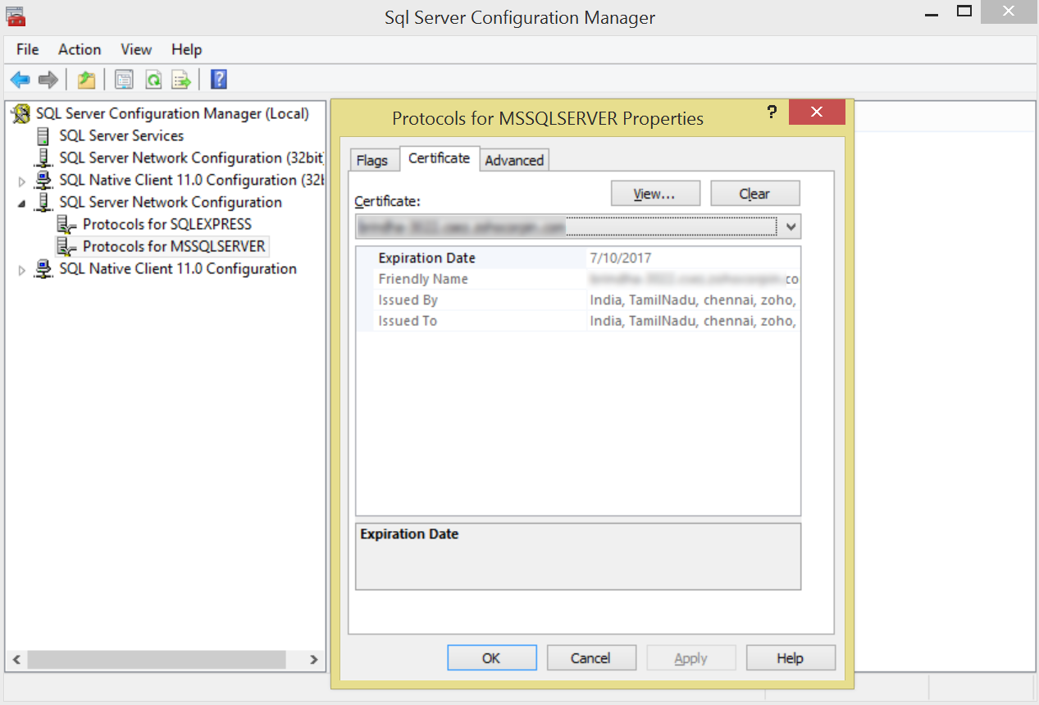
Task: Click the Clear certificate button
Action: [754, 194]
